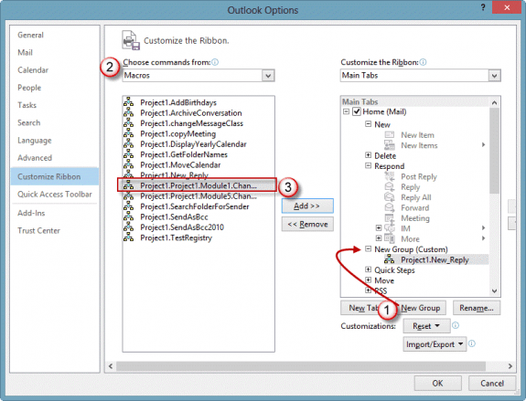Click the Rename... button
The image size is (526, 401).
tap(477, 308)
